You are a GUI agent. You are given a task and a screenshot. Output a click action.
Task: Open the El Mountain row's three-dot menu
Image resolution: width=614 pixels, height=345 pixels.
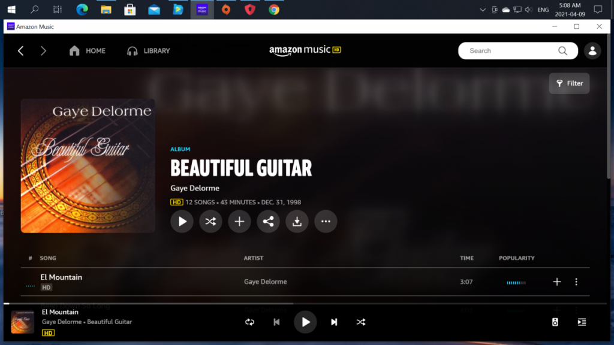coord(576,282)
